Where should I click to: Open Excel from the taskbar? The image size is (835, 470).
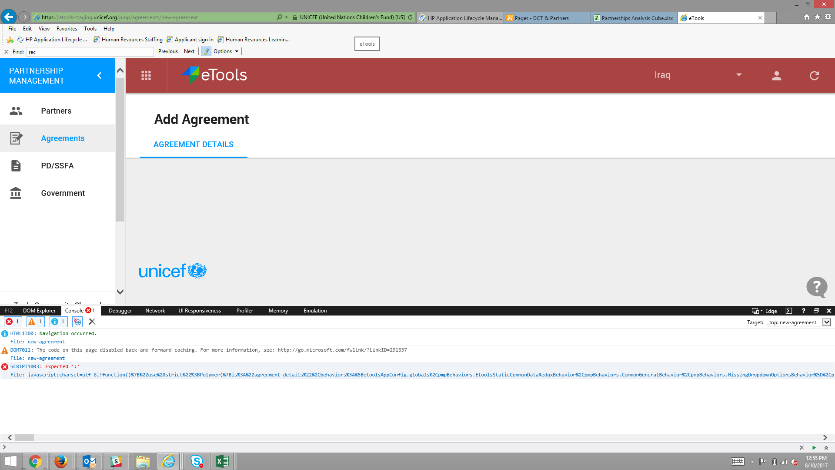(x=223, y=461)
